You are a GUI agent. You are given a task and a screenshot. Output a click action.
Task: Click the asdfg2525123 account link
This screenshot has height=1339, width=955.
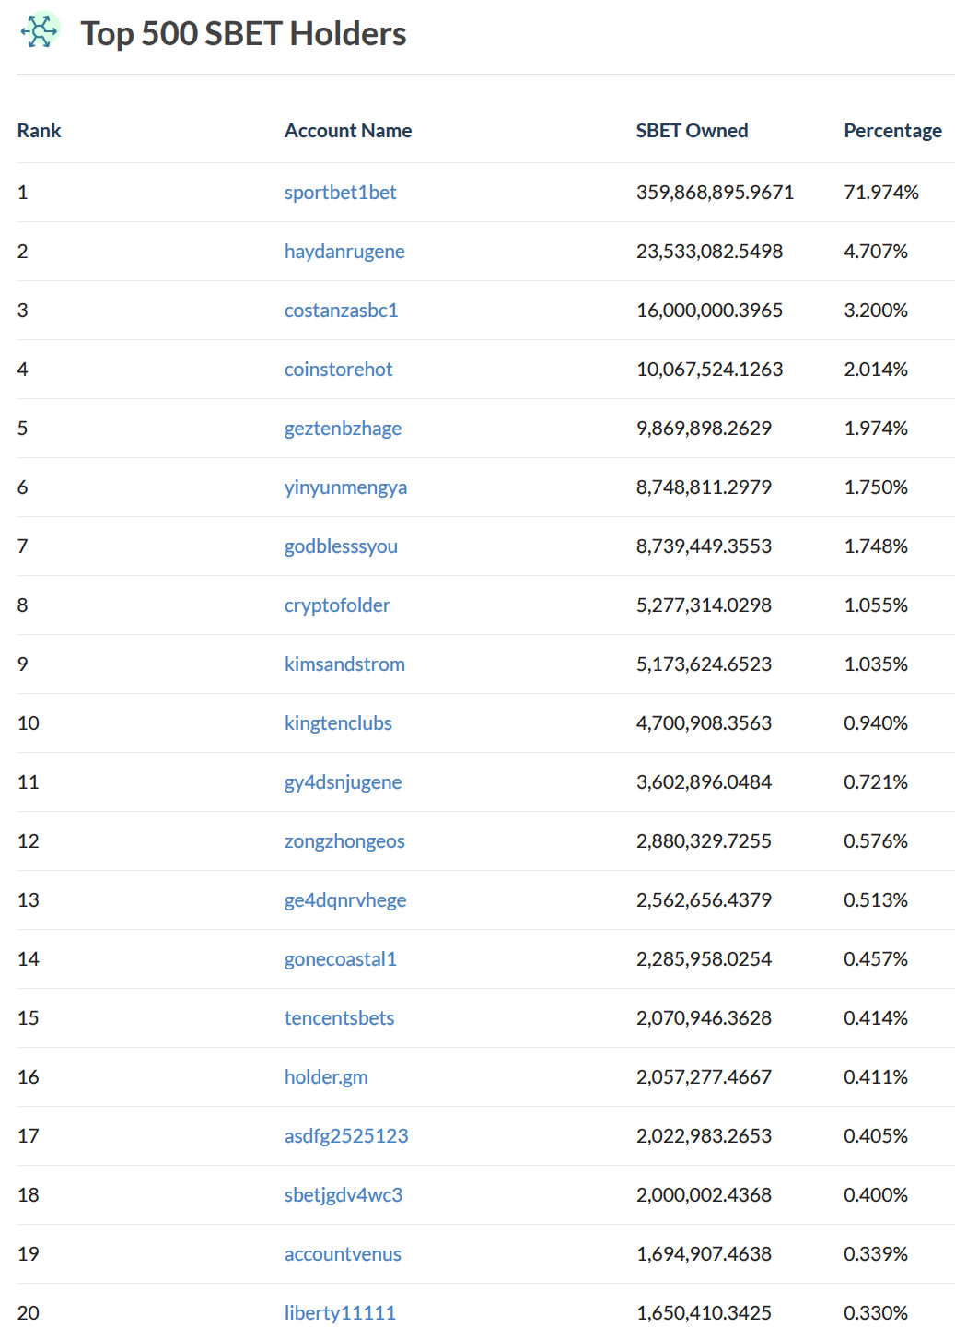point(346,1136)
